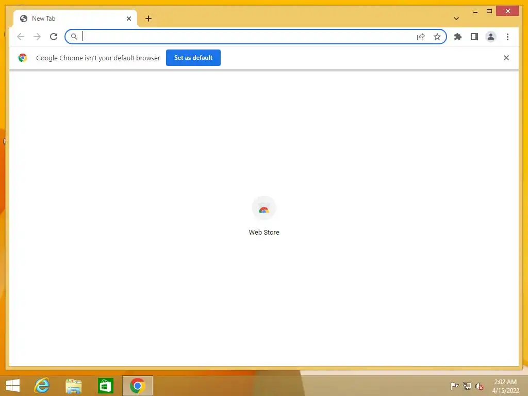Click 'Google Chrome isn't your default browser' text
Screen dimensions: 528x396
tap(98, 58)
